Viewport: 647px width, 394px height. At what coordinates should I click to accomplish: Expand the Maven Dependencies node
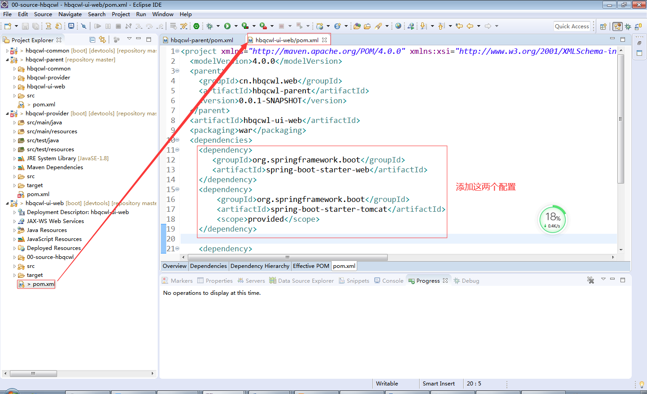coord(14,167)
